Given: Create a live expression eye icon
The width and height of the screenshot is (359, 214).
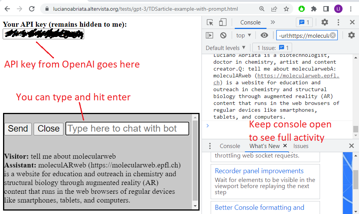Looking at the screenshot, I should point(264,35).
